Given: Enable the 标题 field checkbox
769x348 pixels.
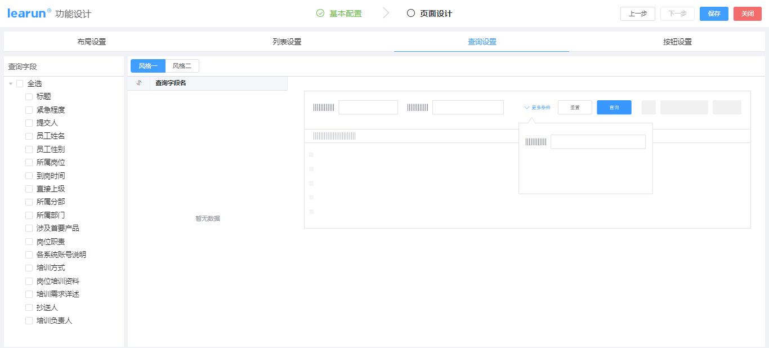Looking at the screenshot, I should 29,96.
